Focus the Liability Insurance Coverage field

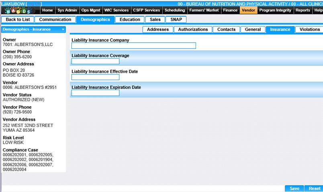(x=95, y=61)
